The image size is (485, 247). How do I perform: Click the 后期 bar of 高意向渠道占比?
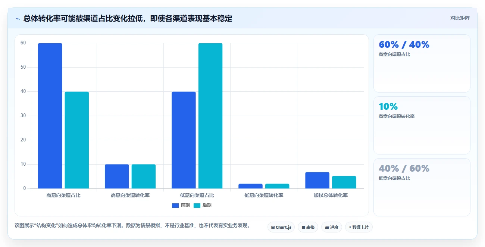coord(77,140)
